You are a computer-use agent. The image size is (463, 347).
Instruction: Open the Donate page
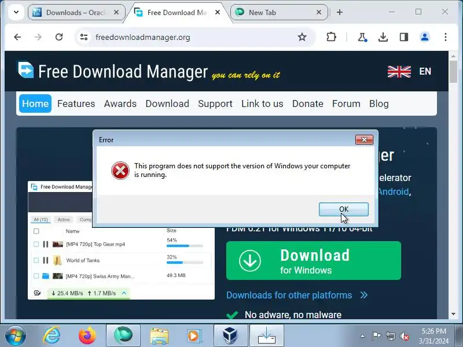pos(308,104)
